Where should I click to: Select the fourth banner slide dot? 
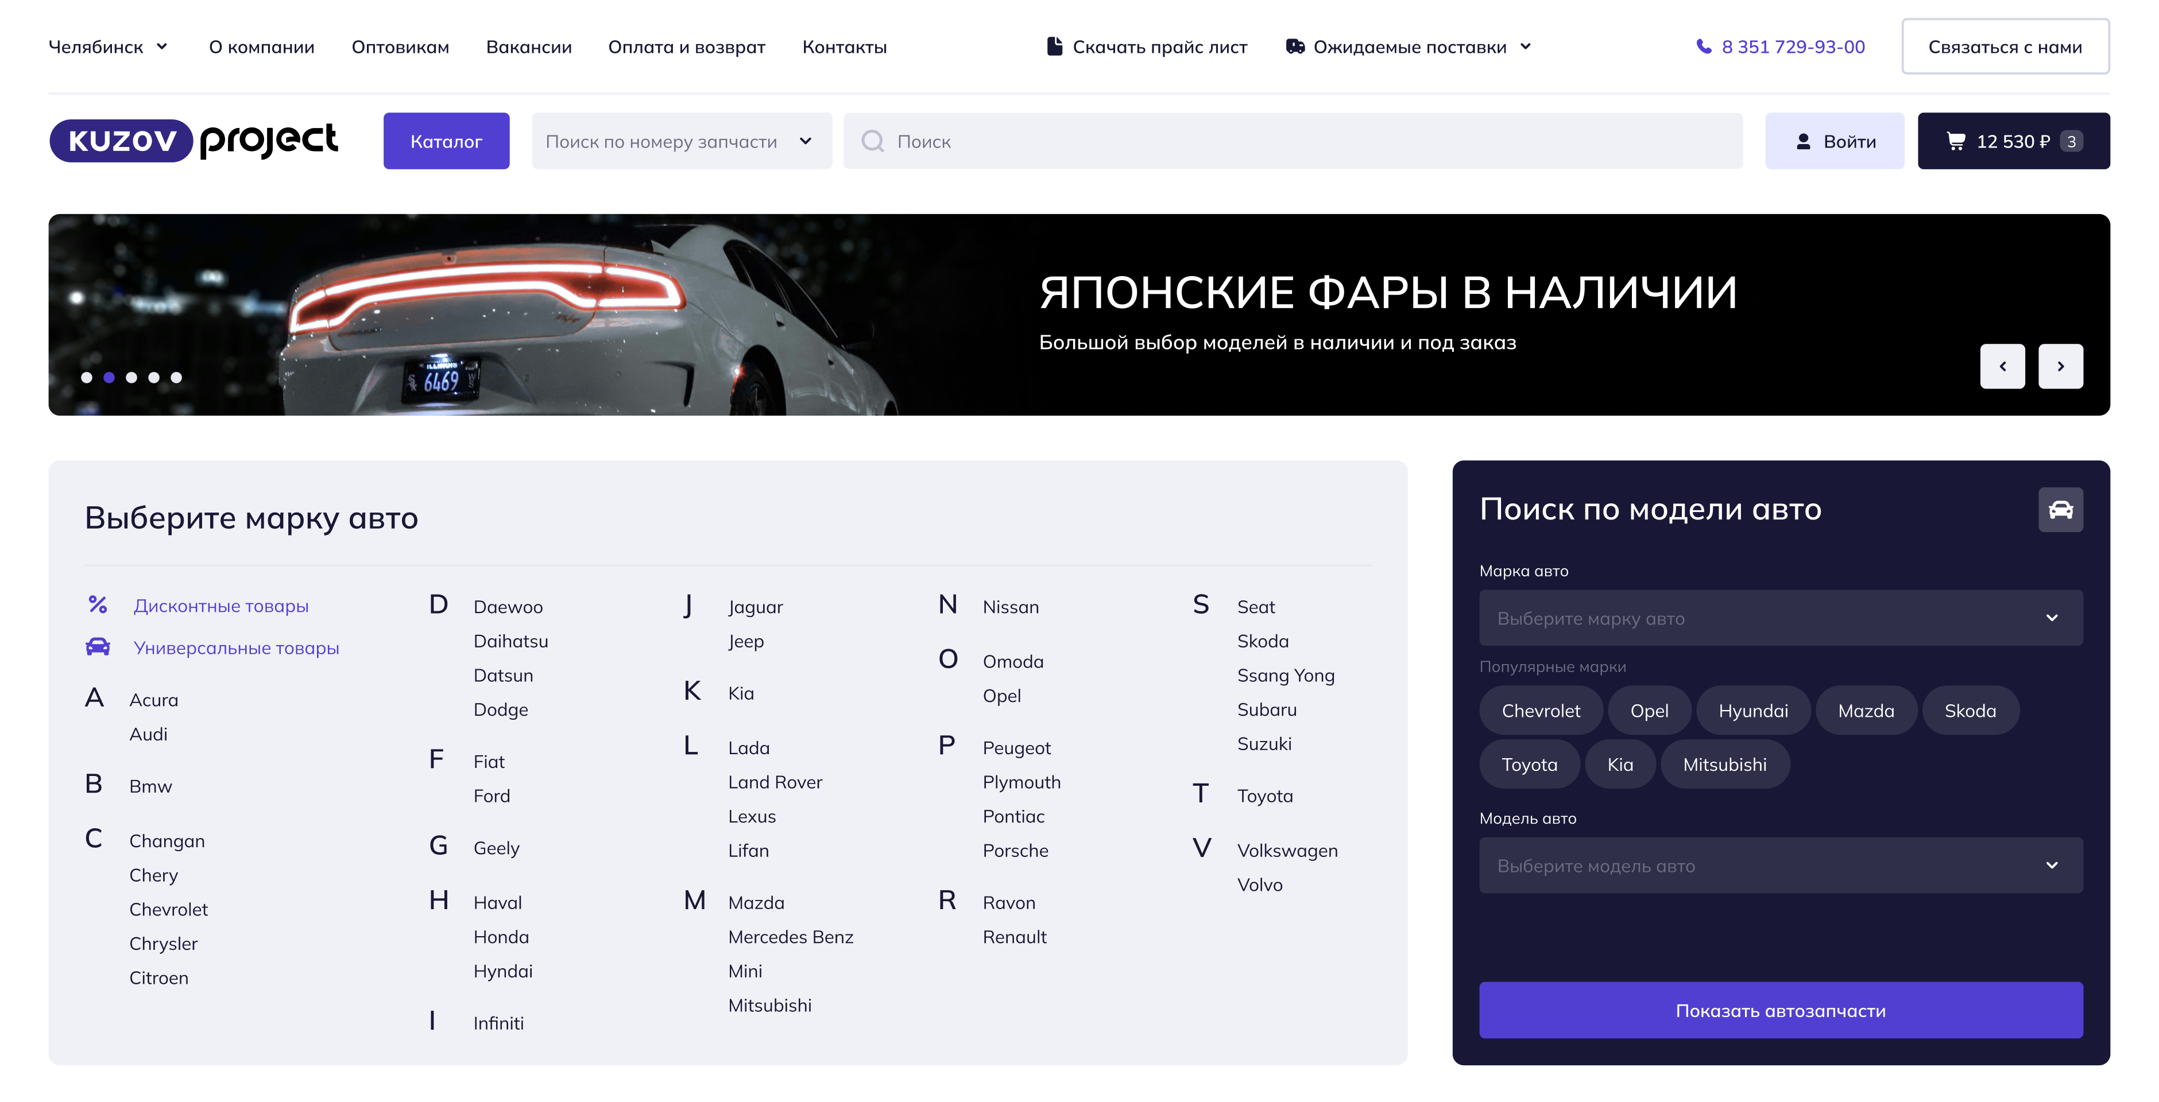[x=154, y=377]
